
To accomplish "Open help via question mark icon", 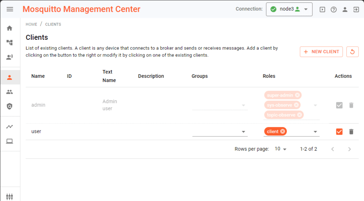I will [333, 10].
